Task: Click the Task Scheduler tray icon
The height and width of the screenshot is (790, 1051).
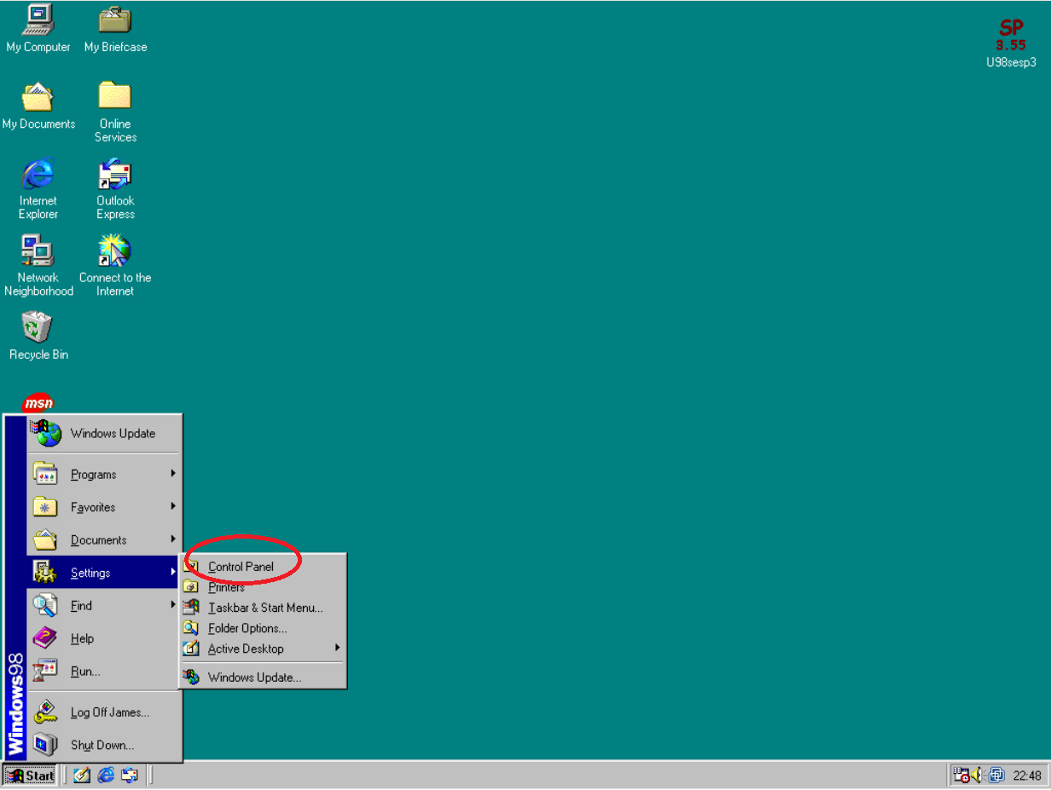Action: 961,776
